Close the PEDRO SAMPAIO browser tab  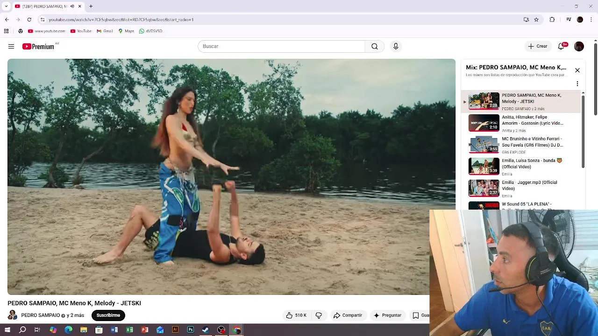click(x=79, y=7)
